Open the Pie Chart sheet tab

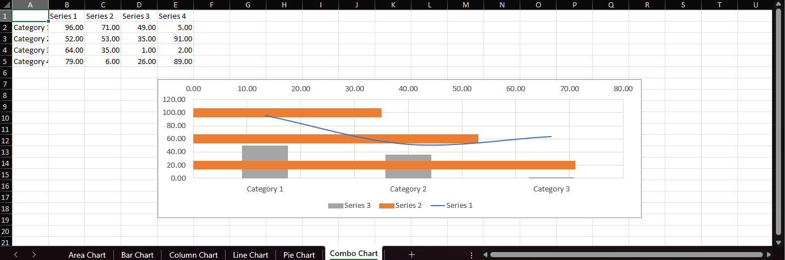[x=299, y=255]
